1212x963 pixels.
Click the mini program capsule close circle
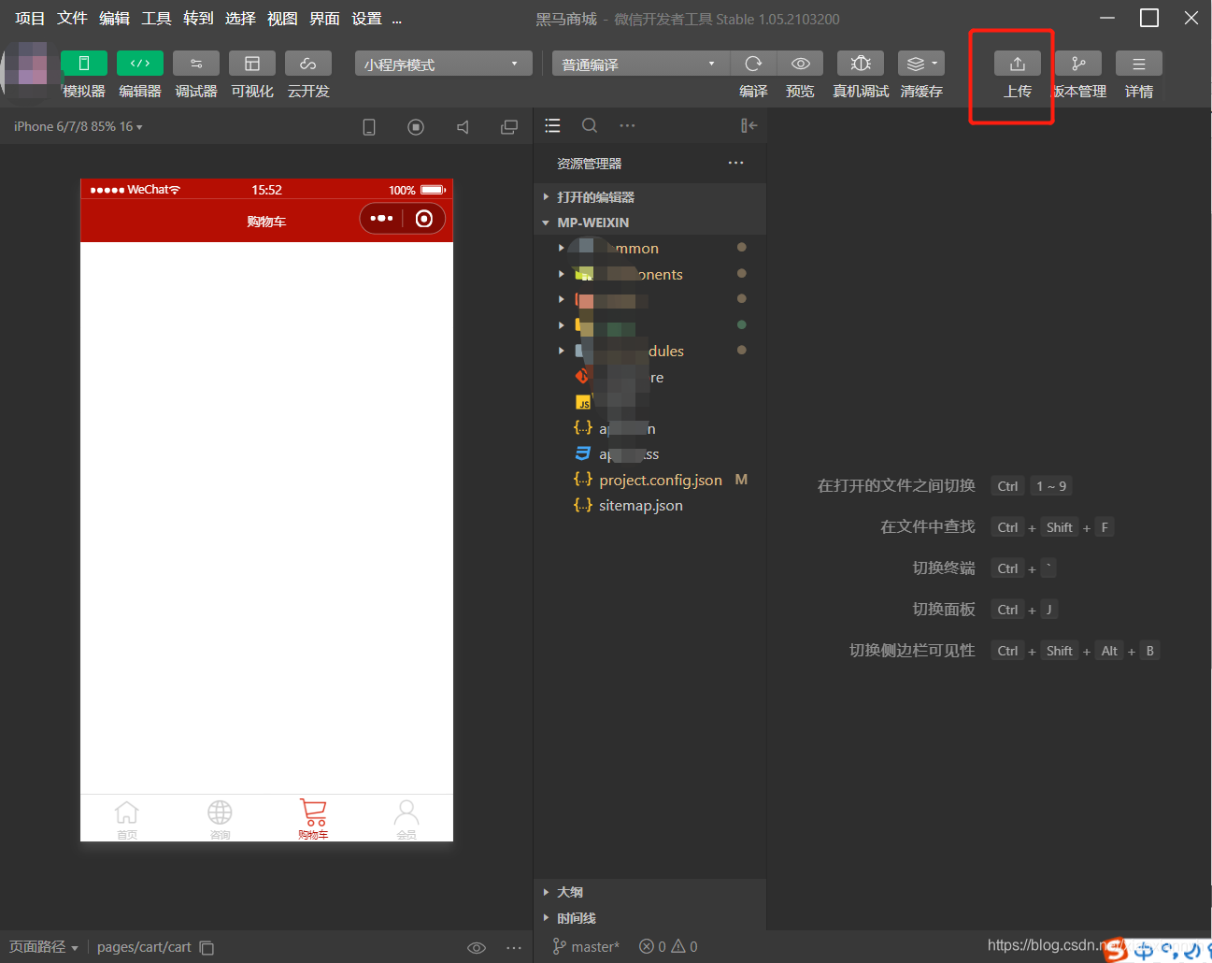click(424, 218)
